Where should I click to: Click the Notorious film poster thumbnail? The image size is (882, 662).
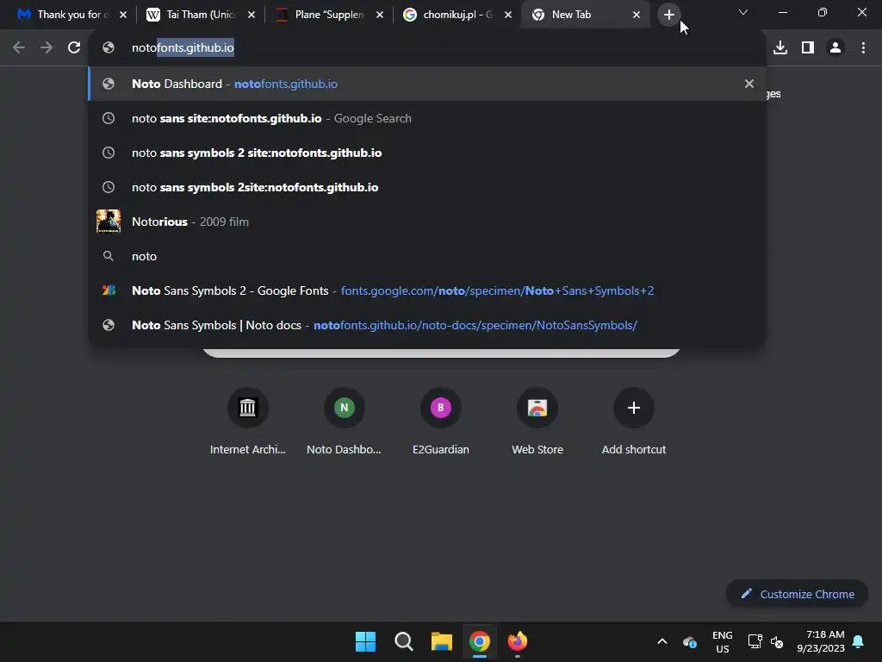point(109,222)
